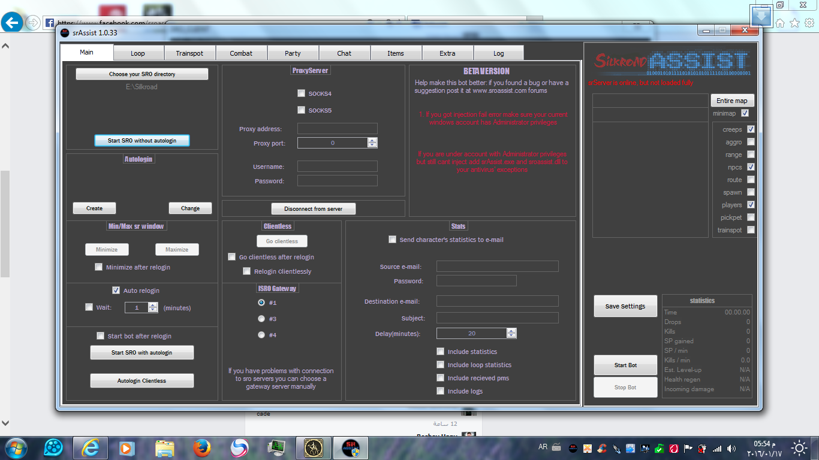Screen dimensions: 819x460
Task: Click Choose your SRO directory button
Action: tap(142, 74)
